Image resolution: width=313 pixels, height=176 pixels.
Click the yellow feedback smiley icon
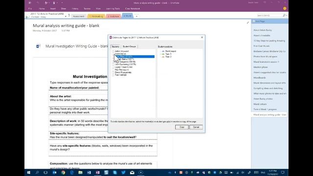(285, 8)
